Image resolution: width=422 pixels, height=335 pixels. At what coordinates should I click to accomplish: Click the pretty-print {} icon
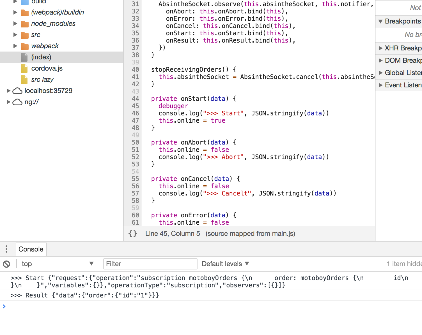click(x=132, y=233)
